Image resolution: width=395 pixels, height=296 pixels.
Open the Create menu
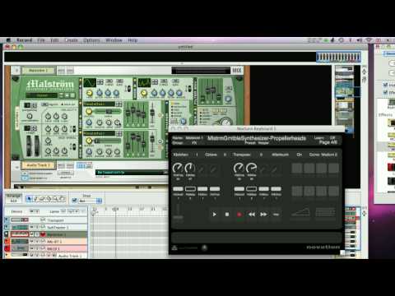click(71, 40)
